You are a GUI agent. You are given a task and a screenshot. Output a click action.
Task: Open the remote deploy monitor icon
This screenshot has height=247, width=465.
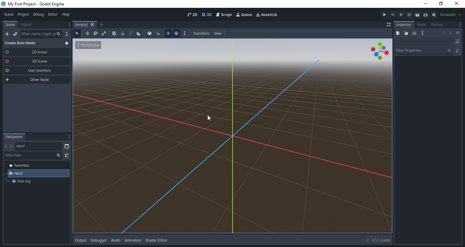(409, 15)
